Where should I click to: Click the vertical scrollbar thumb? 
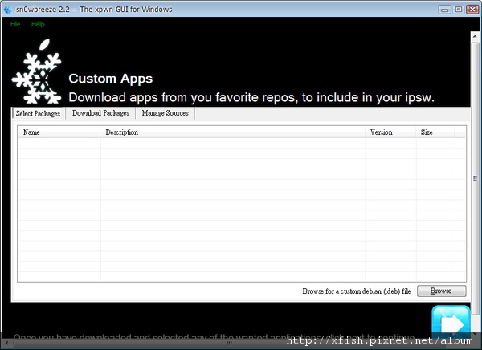pos(476,178)
